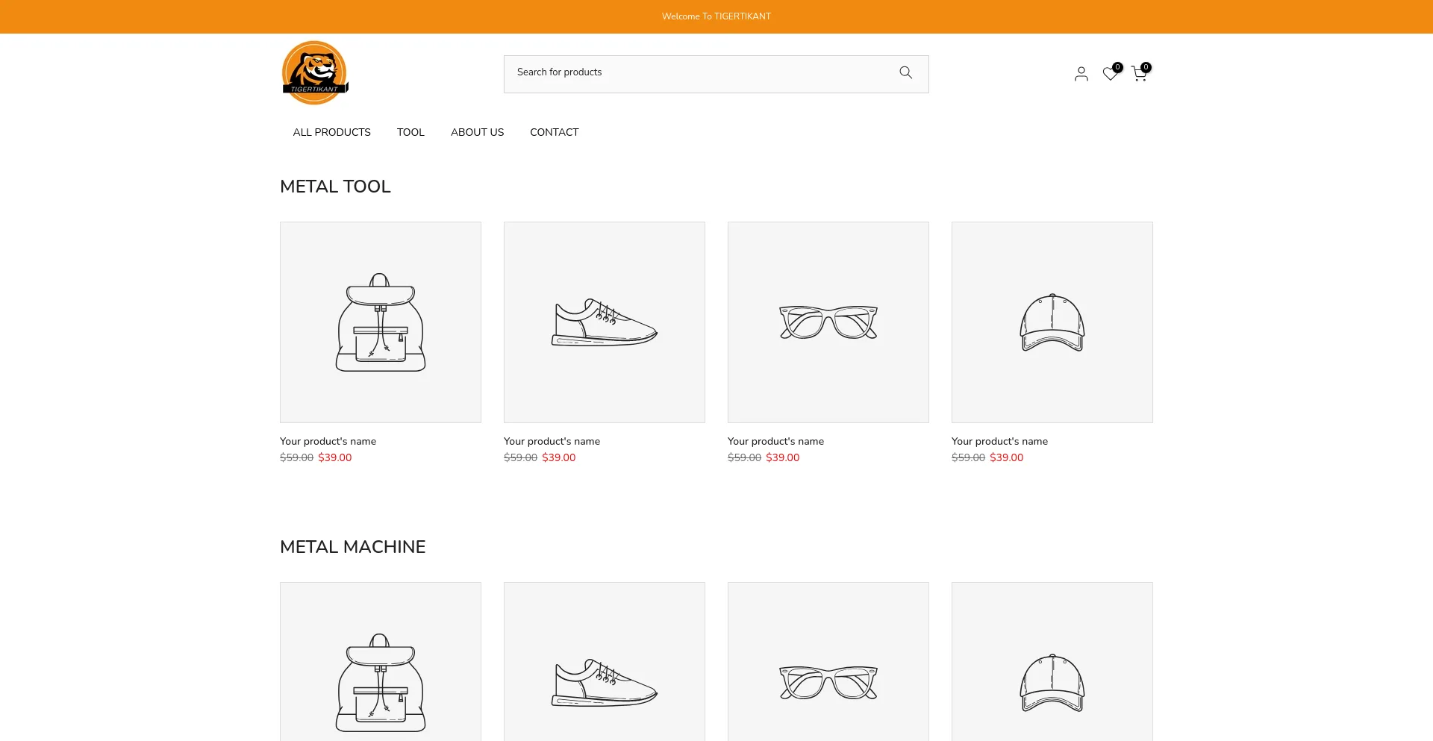Image resolution: width=1433 pixels, height=741 pixels.
Task: Click the search magnifier icon
Action: click(x=905, y=72)
